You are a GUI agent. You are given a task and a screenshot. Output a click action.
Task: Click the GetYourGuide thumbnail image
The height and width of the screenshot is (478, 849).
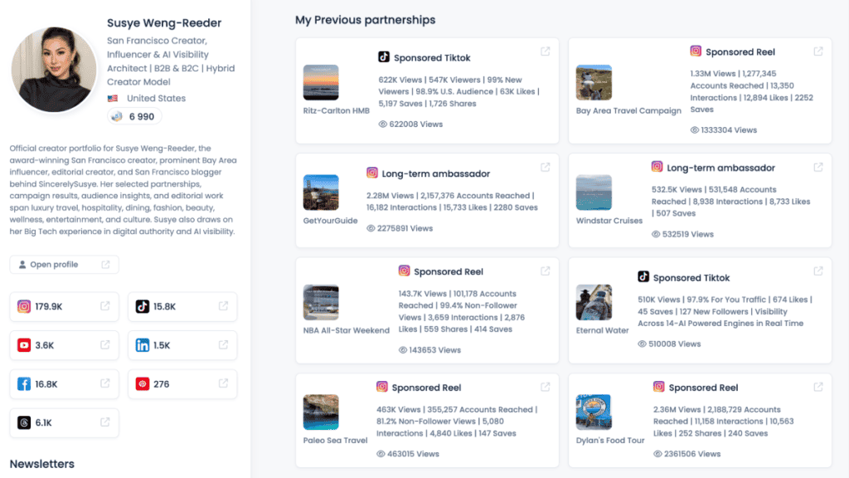(x=321, y=193)
